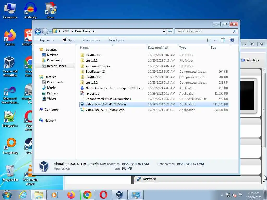This screenshot has width=267, height=200.
Task: Refresh the Downloads folder view
Action: coord(170,31)
